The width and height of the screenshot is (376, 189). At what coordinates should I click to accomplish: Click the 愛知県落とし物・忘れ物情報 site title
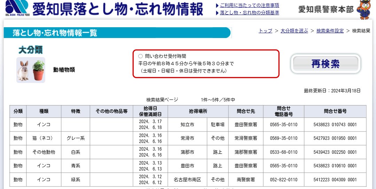118,9
